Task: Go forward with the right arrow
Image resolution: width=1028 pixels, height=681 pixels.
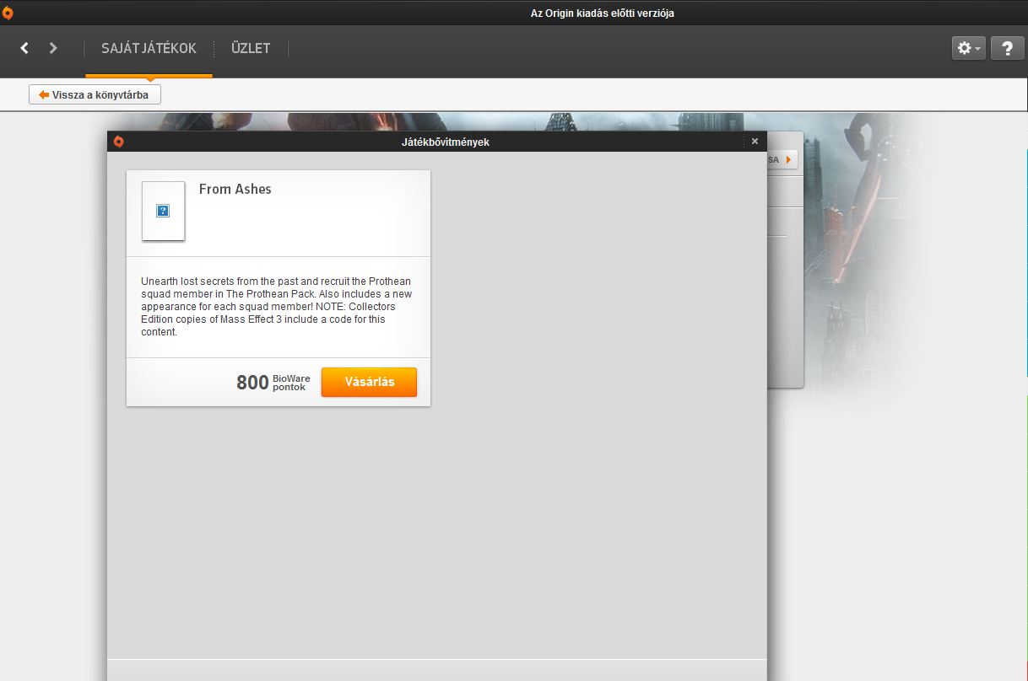Action: click(x=53, y=48)
